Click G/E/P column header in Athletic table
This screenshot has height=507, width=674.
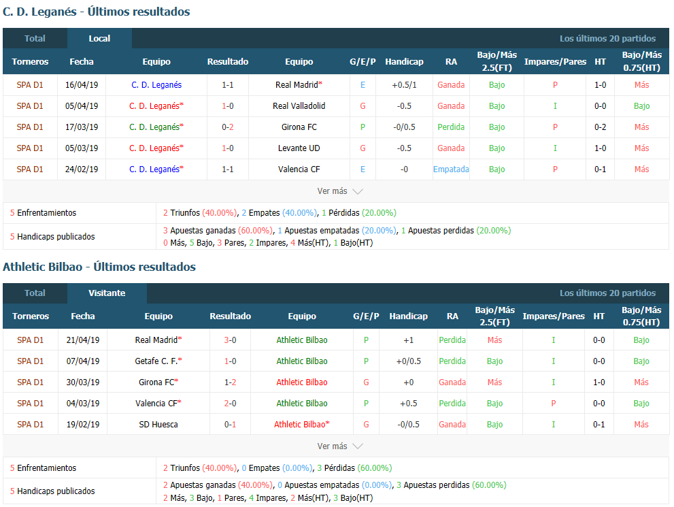[366, 316]
